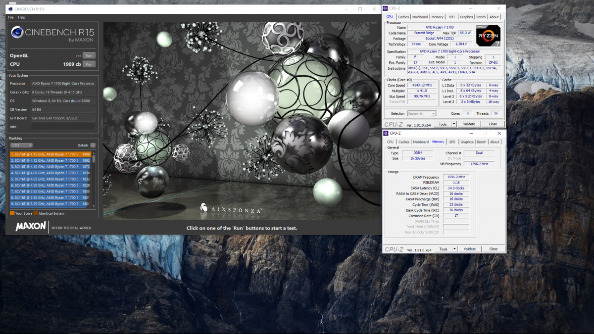Click the MAXON logo in Cinebench footer
Viewport: 594px width, 334px height.
click(31, 227)
